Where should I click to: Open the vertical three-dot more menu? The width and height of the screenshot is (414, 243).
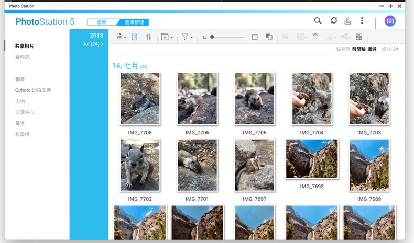(362, 20)
